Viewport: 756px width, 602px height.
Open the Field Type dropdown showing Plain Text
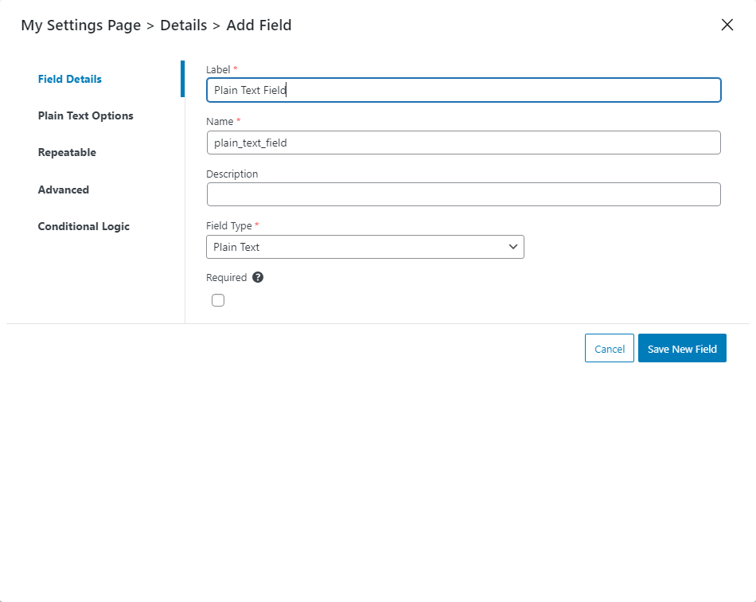[x=365, y=247]
